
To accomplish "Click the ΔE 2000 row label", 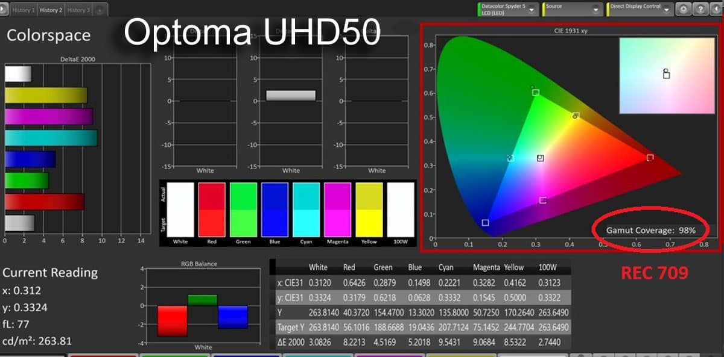I will [x=291, y=343].
